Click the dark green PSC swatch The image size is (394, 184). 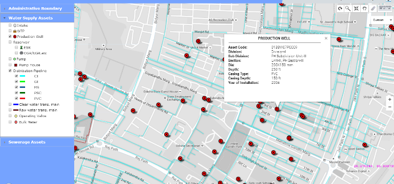(x=22, y=93)
